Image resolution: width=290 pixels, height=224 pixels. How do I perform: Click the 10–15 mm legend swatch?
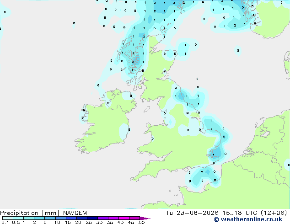pos(60,218)
